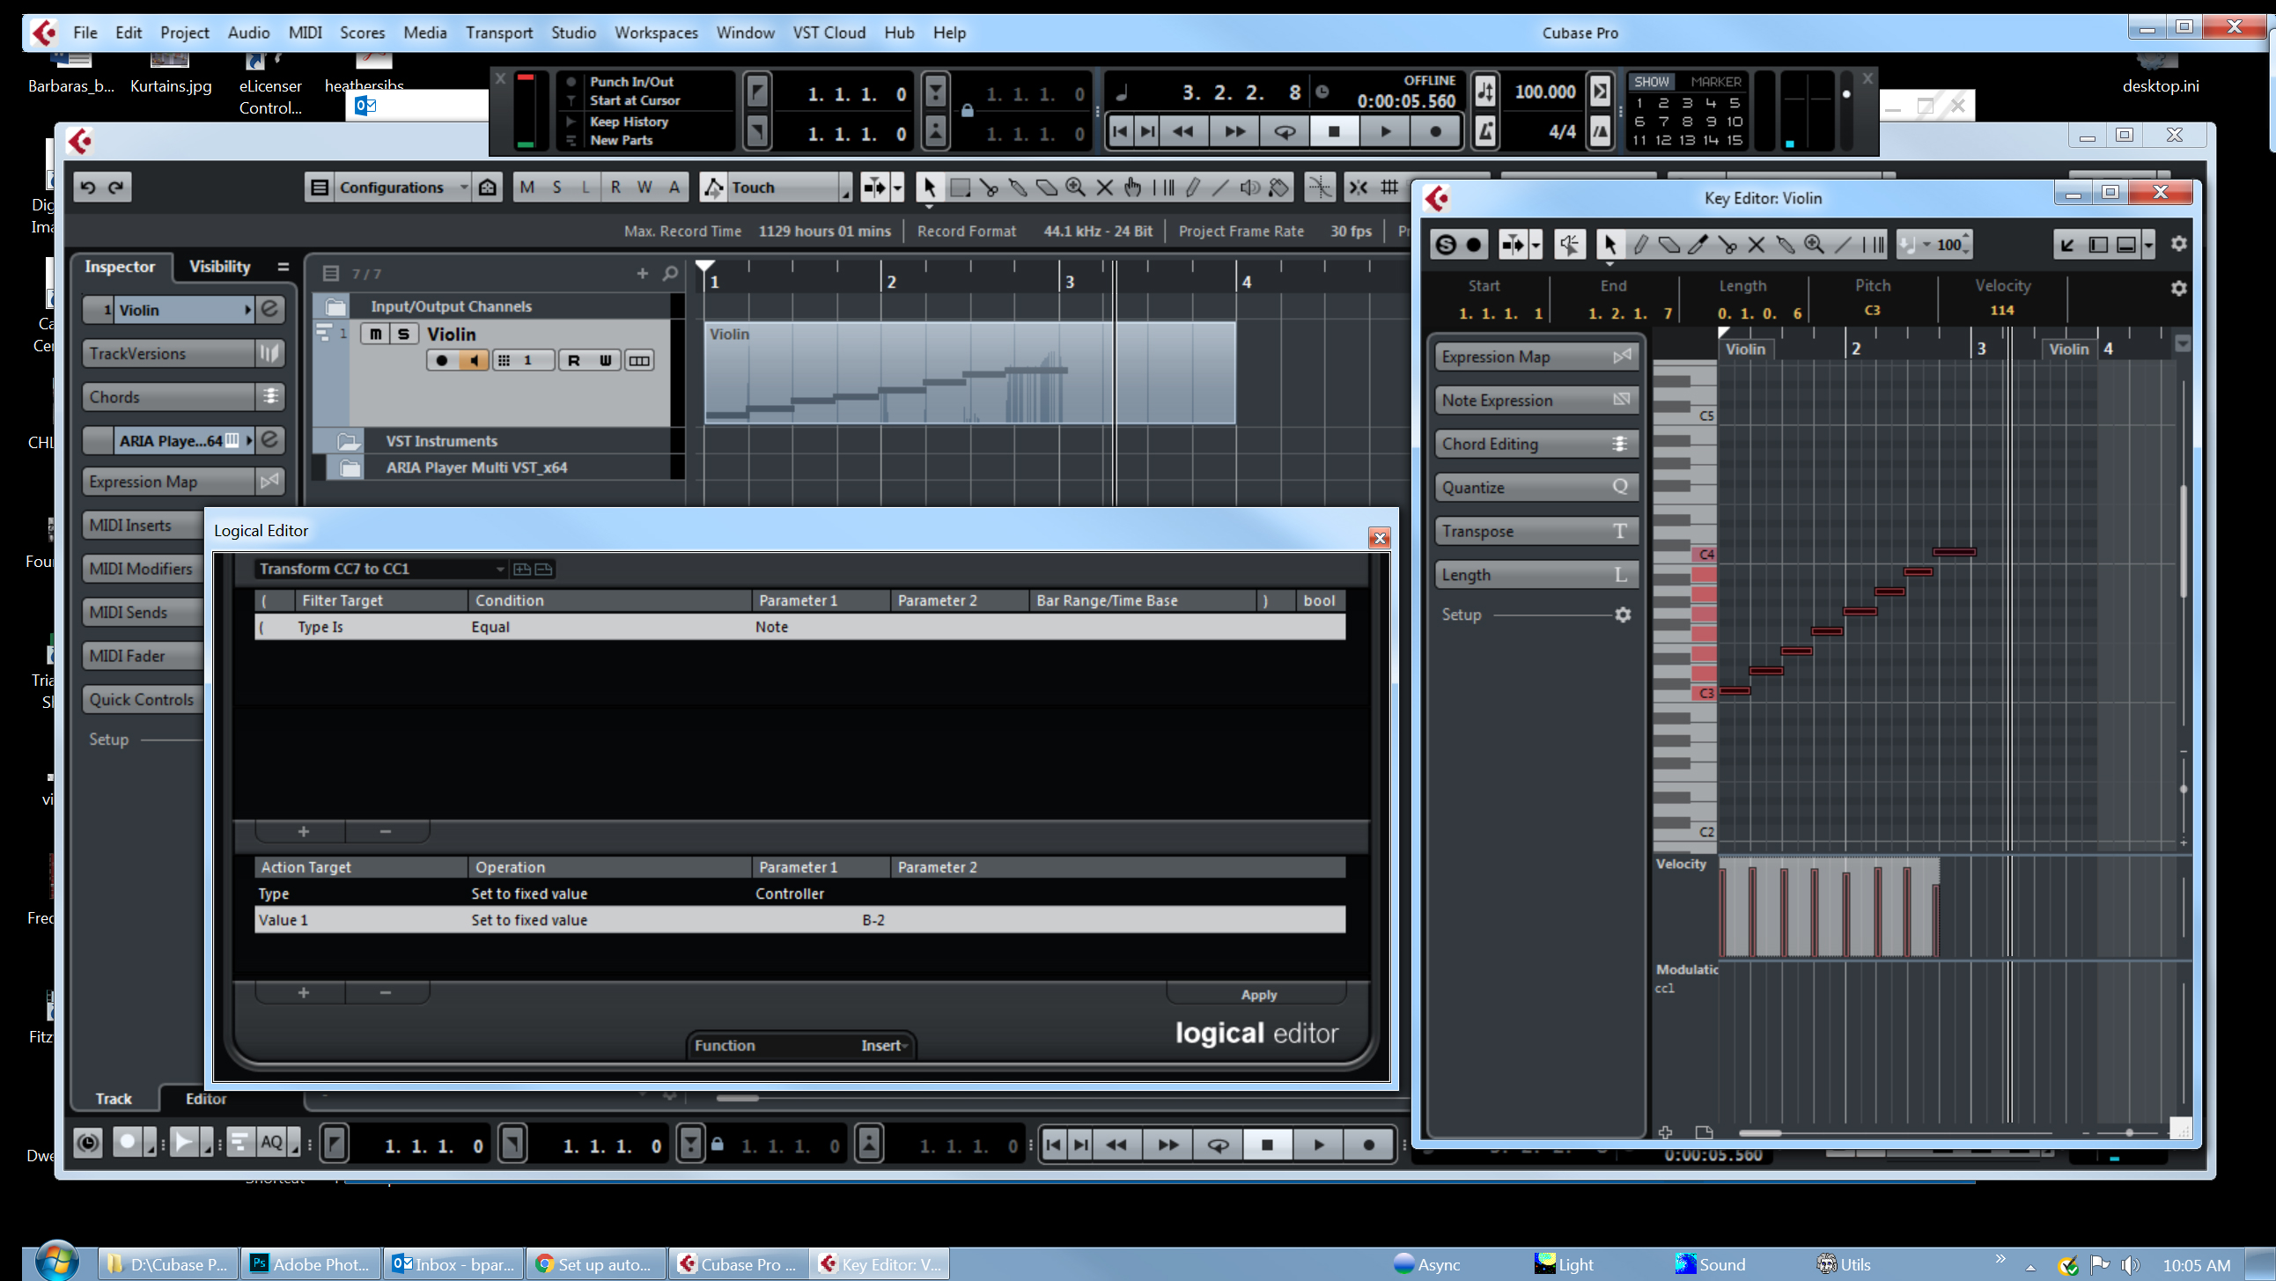Open the MIDI menu

304,33
